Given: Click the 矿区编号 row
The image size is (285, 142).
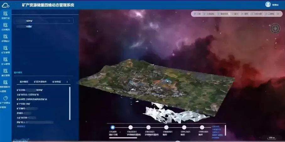Looking at the screenshot, I should (27, 109).
